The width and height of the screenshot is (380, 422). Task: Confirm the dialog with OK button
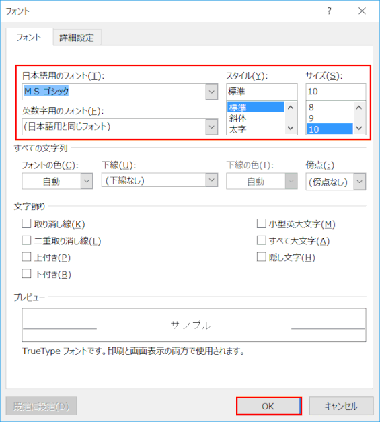pyautogui.click(x=269, y=406)
